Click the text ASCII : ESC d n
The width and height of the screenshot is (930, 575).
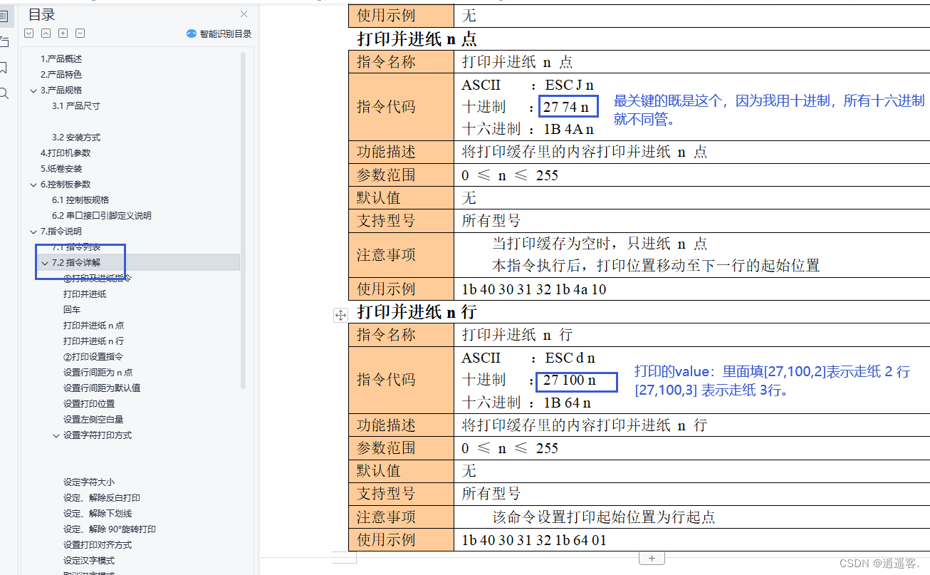click(x=528, y=358)
